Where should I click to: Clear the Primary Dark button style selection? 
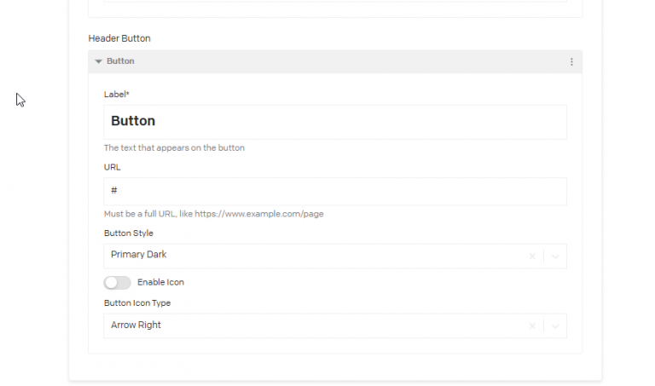coord(532,256)
